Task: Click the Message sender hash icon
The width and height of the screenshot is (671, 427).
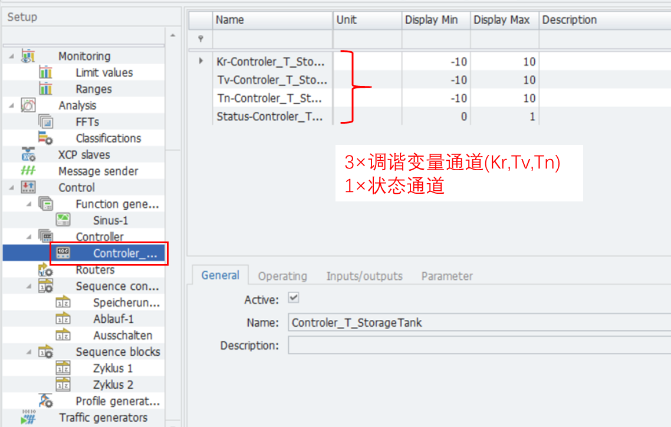Action: 28,171
